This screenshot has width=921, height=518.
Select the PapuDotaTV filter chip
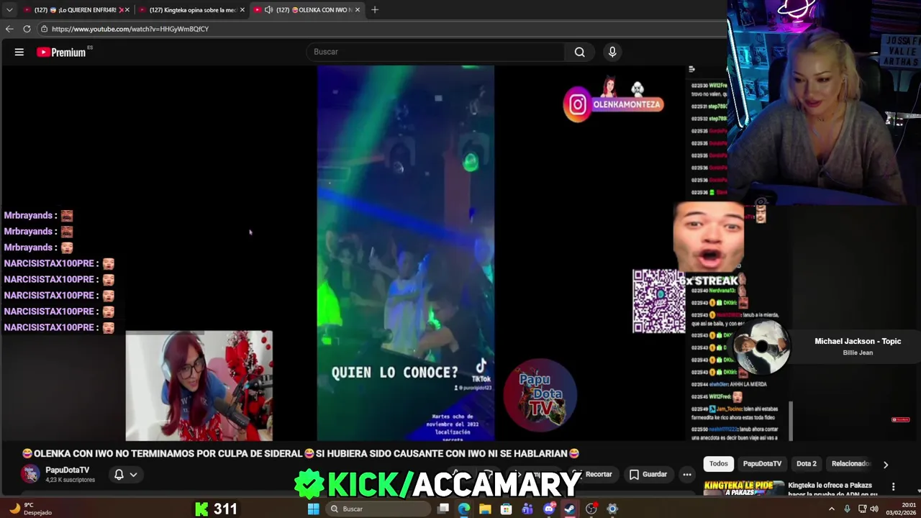click(762, 464)
